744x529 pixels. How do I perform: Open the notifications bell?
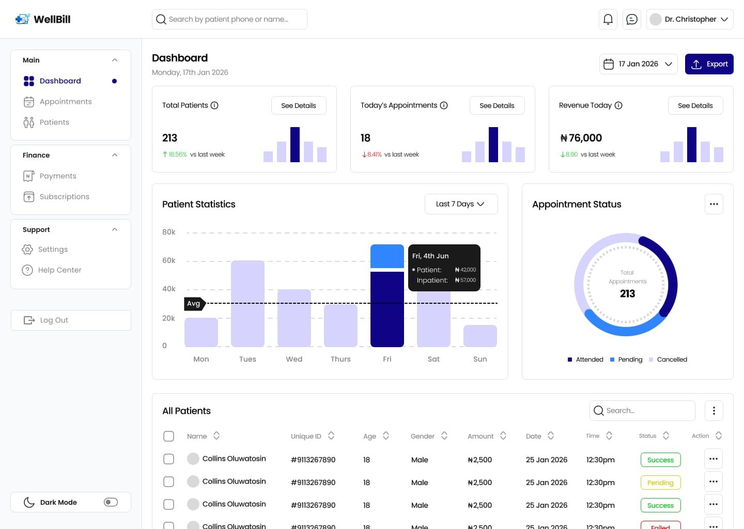(608, 19)
